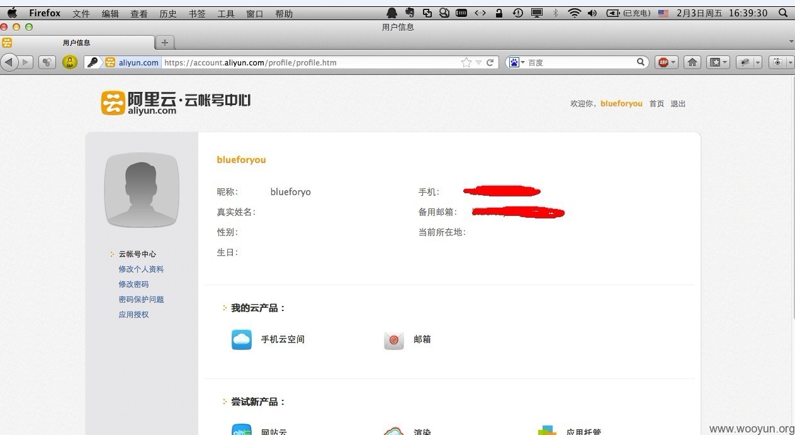Image resolution: width=795 pixels, height=435 pixels.
Task: Open the 编辑 menu
Action: point(110,13)
